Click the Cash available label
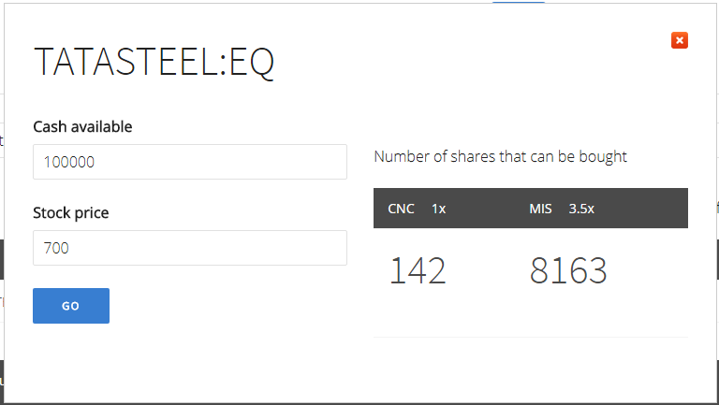Image resolution: width=719 pixels, height=405 pixels. 82,126
